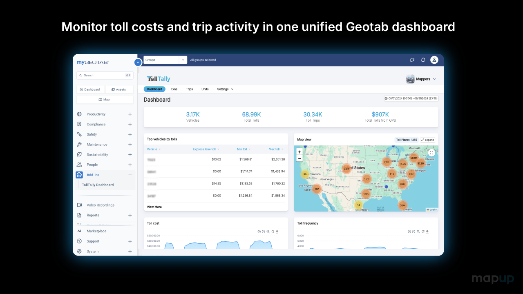
Task: Collapse the Add-Ins section minus
Action: coord(130,175)
